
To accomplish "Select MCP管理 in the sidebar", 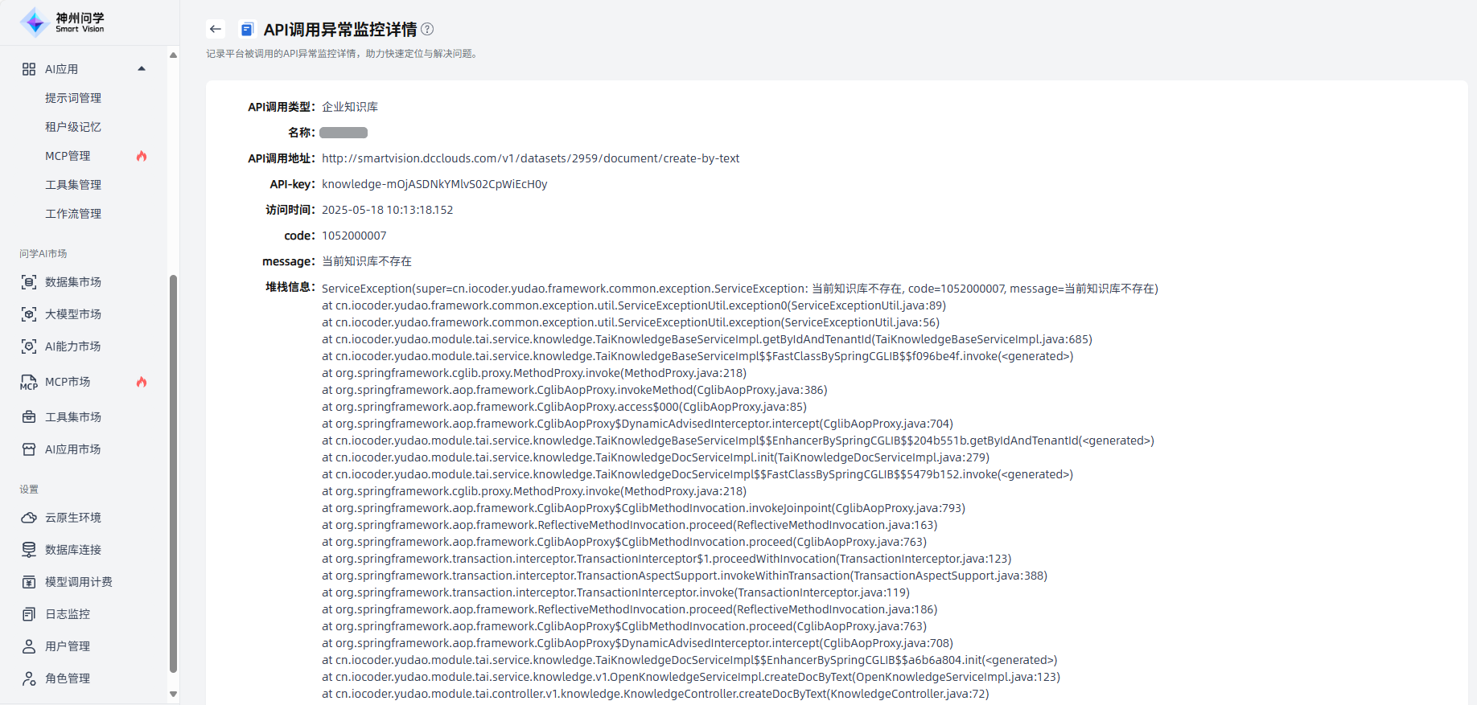I will click(68, 156).
